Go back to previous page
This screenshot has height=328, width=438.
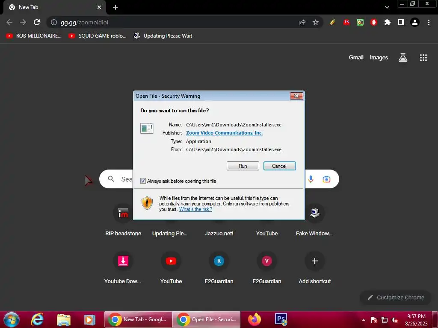click(9, 22)
